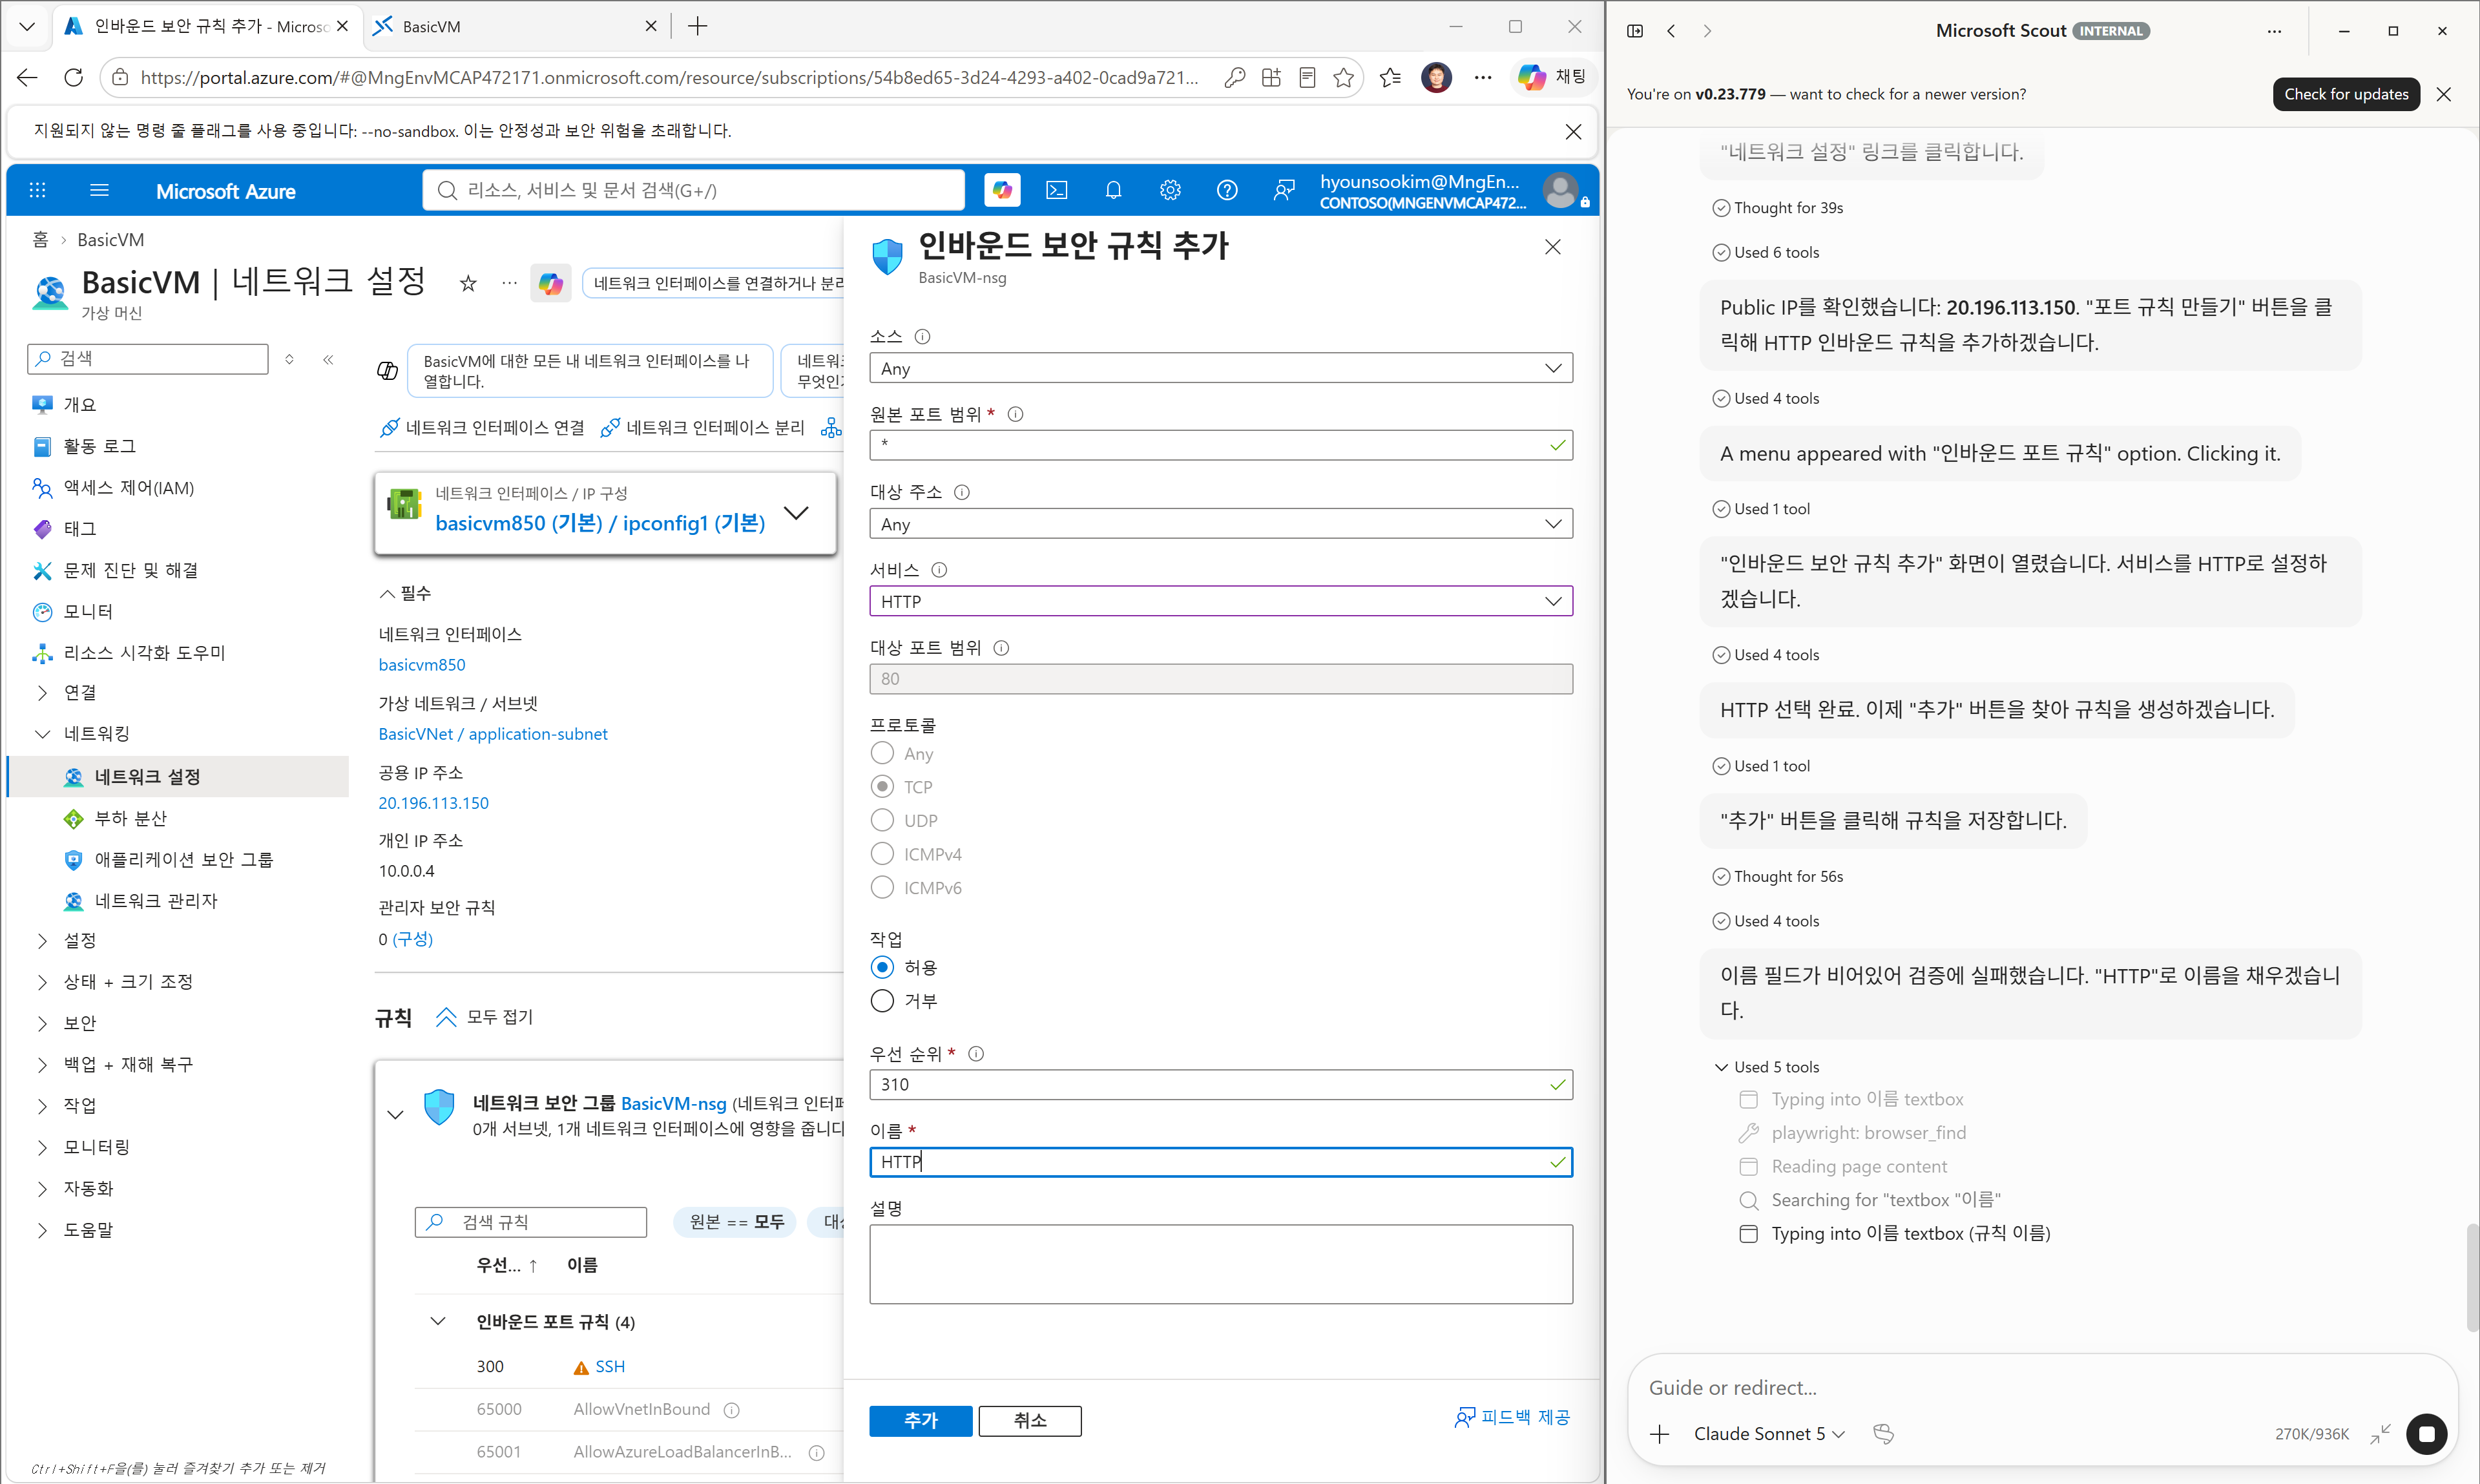
Task: Click the 취소 button
Action: [x=1030, y=1421]
